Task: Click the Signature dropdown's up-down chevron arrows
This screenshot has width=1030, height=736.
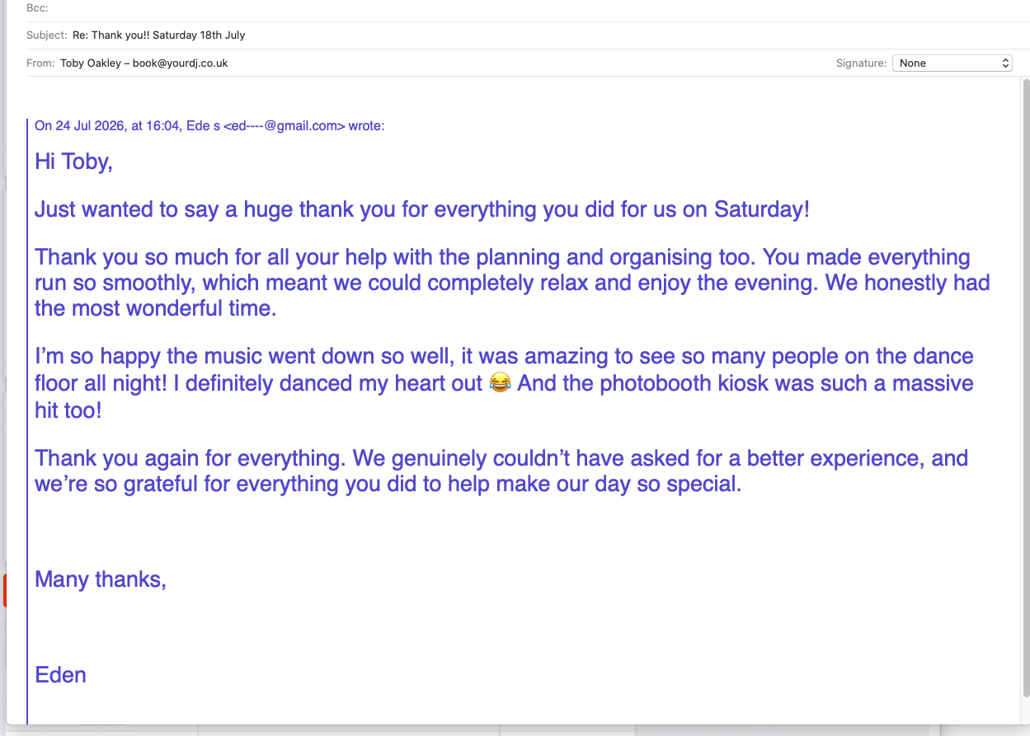Action: tap(1005, 63)
